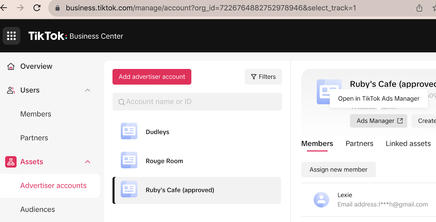Reload the page with refresh icon

point(37,8)
